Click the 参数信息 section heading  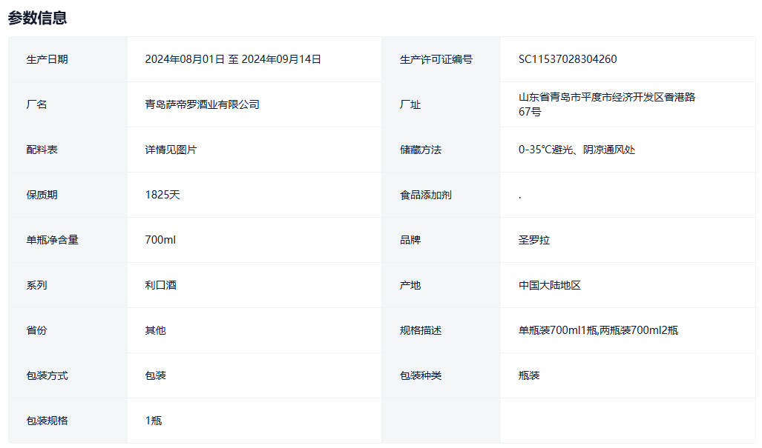38,18
